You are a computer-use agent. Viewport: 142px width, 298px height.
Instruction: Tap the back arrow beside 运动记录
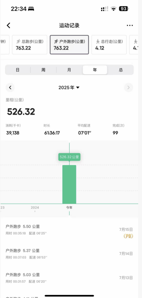pos(8,25)
